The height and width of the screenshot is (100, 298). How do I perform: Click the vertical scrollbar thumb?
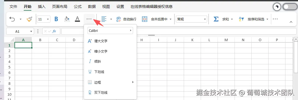(296, 57)
